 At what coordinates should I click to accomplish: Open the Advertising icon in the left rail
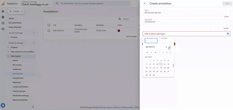click(x=3, y=29)
